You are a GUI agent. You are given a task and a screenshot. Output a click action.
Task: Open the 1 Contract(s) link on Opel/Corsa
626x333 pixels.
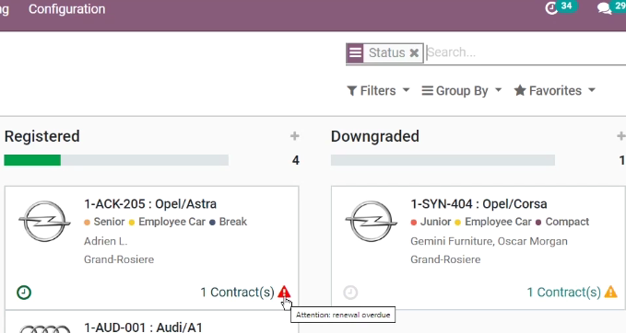click(563, 293)
